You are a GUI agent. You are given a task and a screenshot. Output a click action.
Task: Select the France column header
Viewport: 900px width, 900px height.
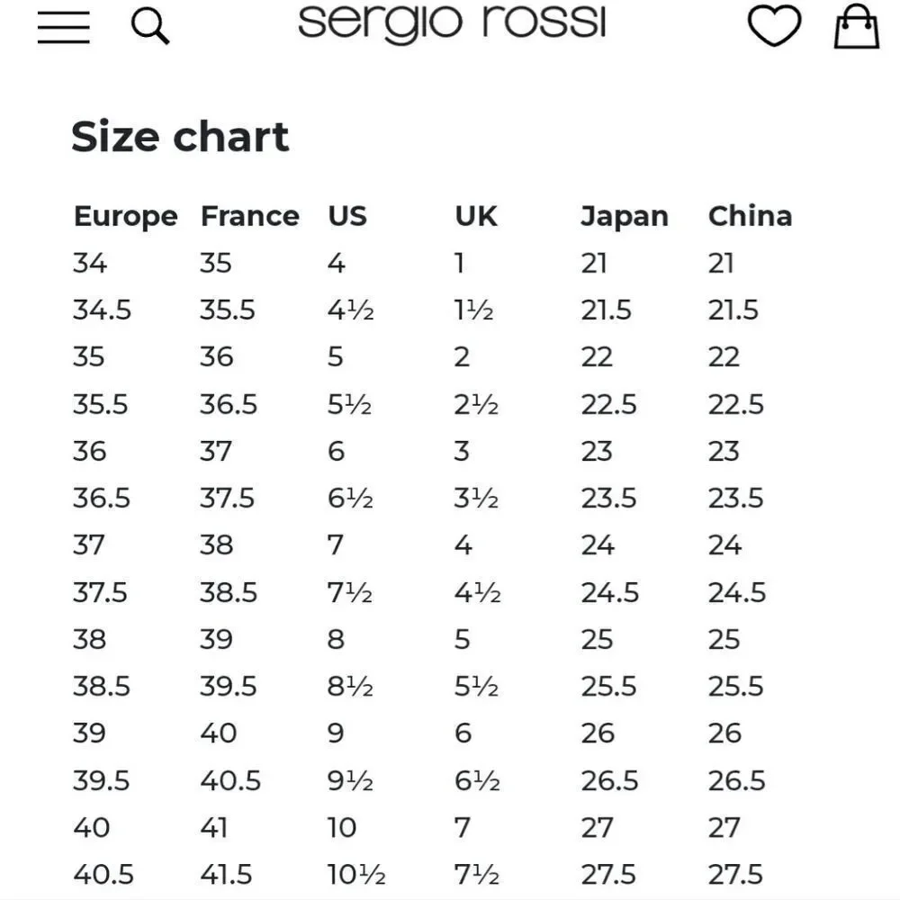249,216
